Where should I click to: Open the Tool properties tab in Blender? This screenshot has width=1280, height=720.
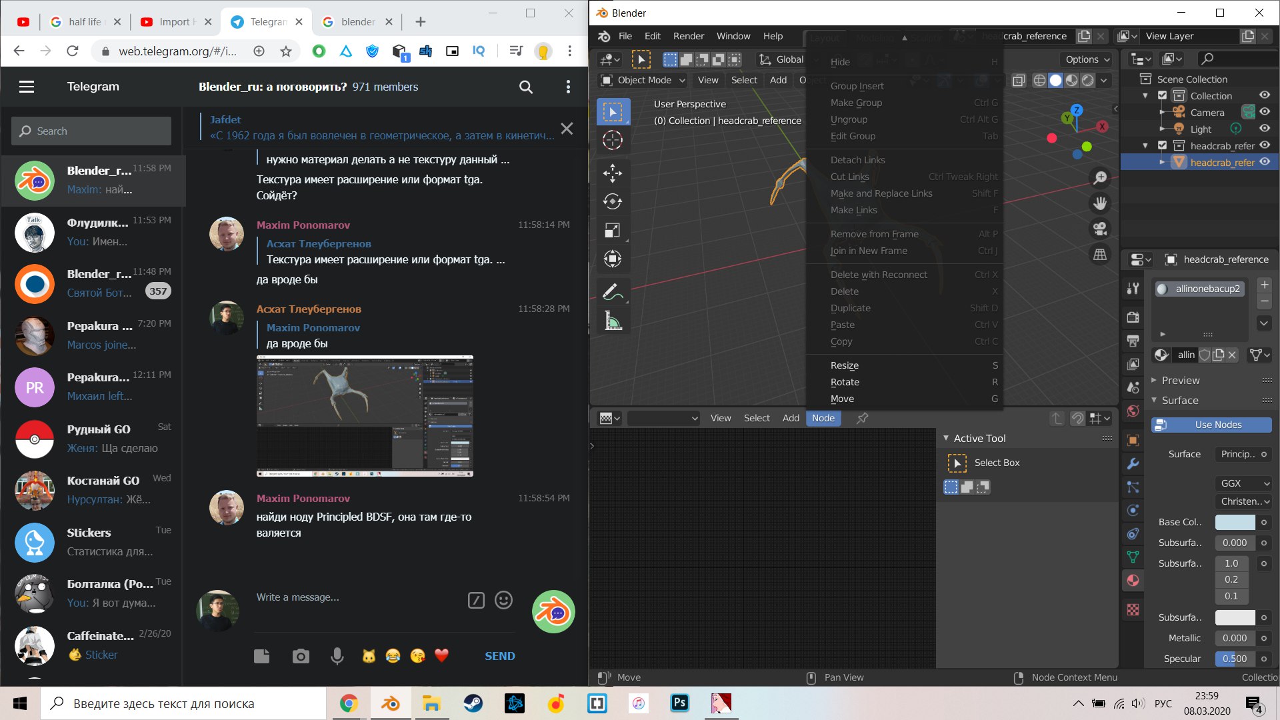click(x=1133, y=289)
